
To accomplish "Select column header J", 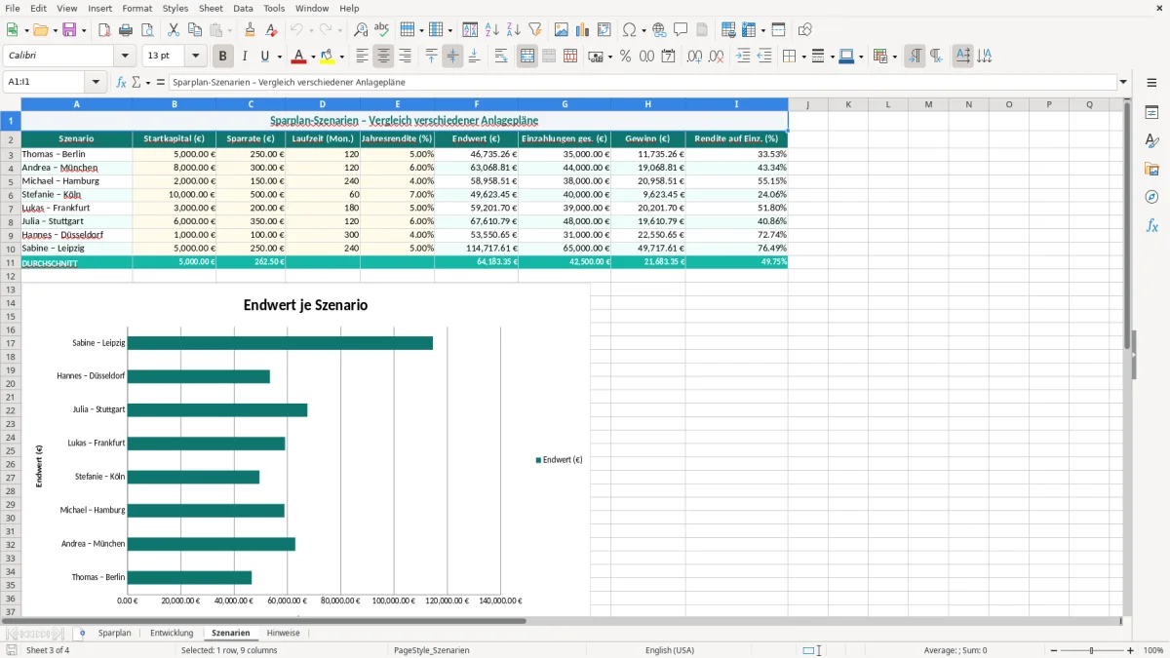I will click(808, 104).
